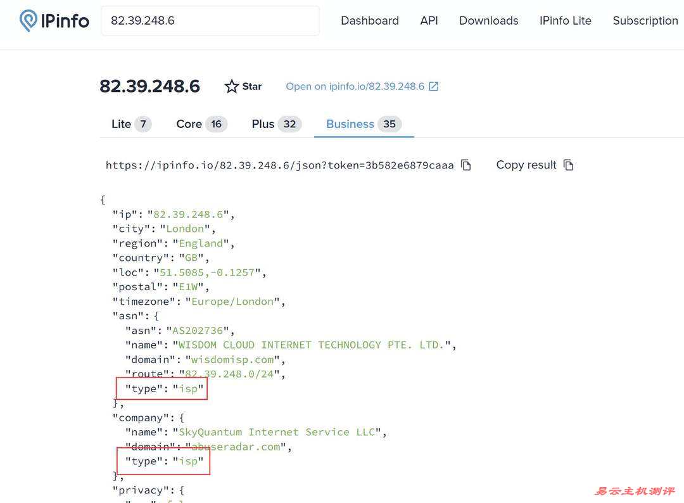Viewport: 684px width, 503px height.
Task: Open on ipinfo.io/82.39.248.6 link
Action: click(x=355, y=87)
